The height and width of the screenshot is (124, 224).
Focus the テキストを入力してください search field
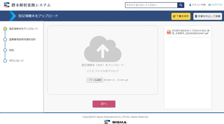tap(151, 5)
